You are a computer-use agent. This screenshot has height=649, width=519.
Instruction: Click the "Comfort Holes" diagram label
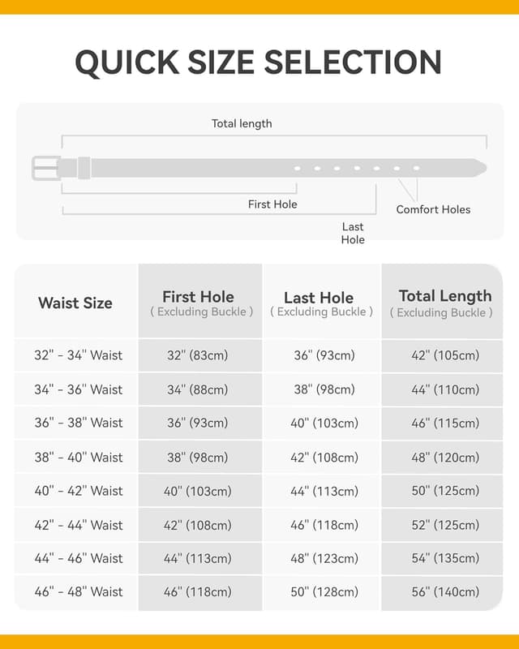(433, 209)
